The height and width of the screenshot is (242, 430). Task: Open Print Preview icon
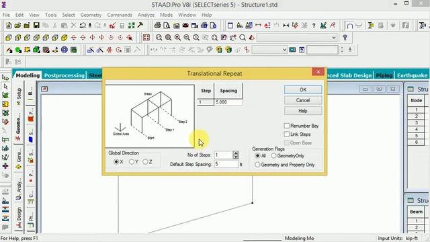[167, 26]
